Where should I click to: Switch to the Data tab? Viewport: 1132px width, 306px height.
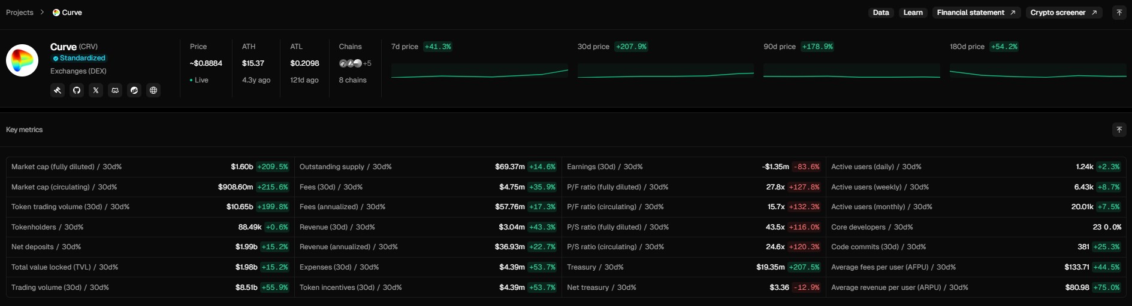coord(880,13)
